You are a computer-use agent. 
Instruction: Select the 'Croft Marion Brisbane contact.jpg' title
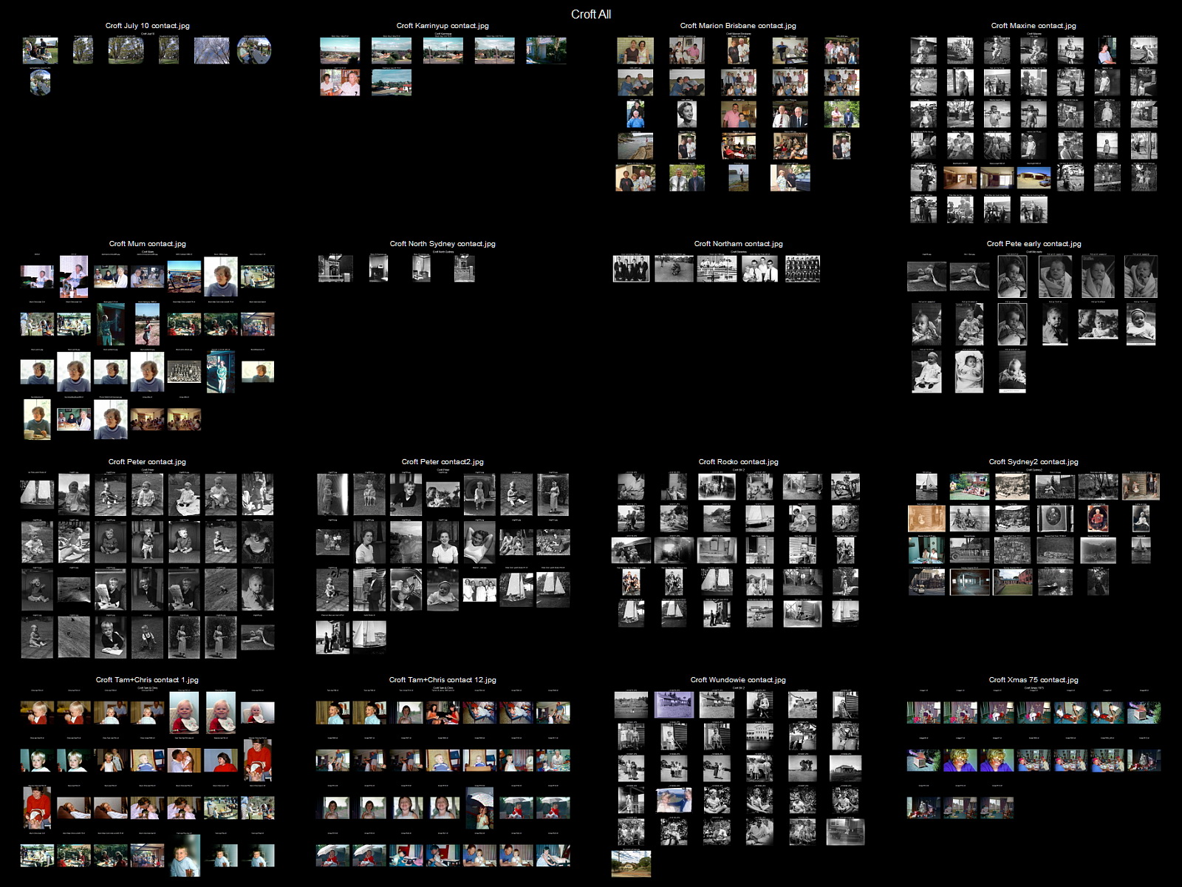coord(738,26)
